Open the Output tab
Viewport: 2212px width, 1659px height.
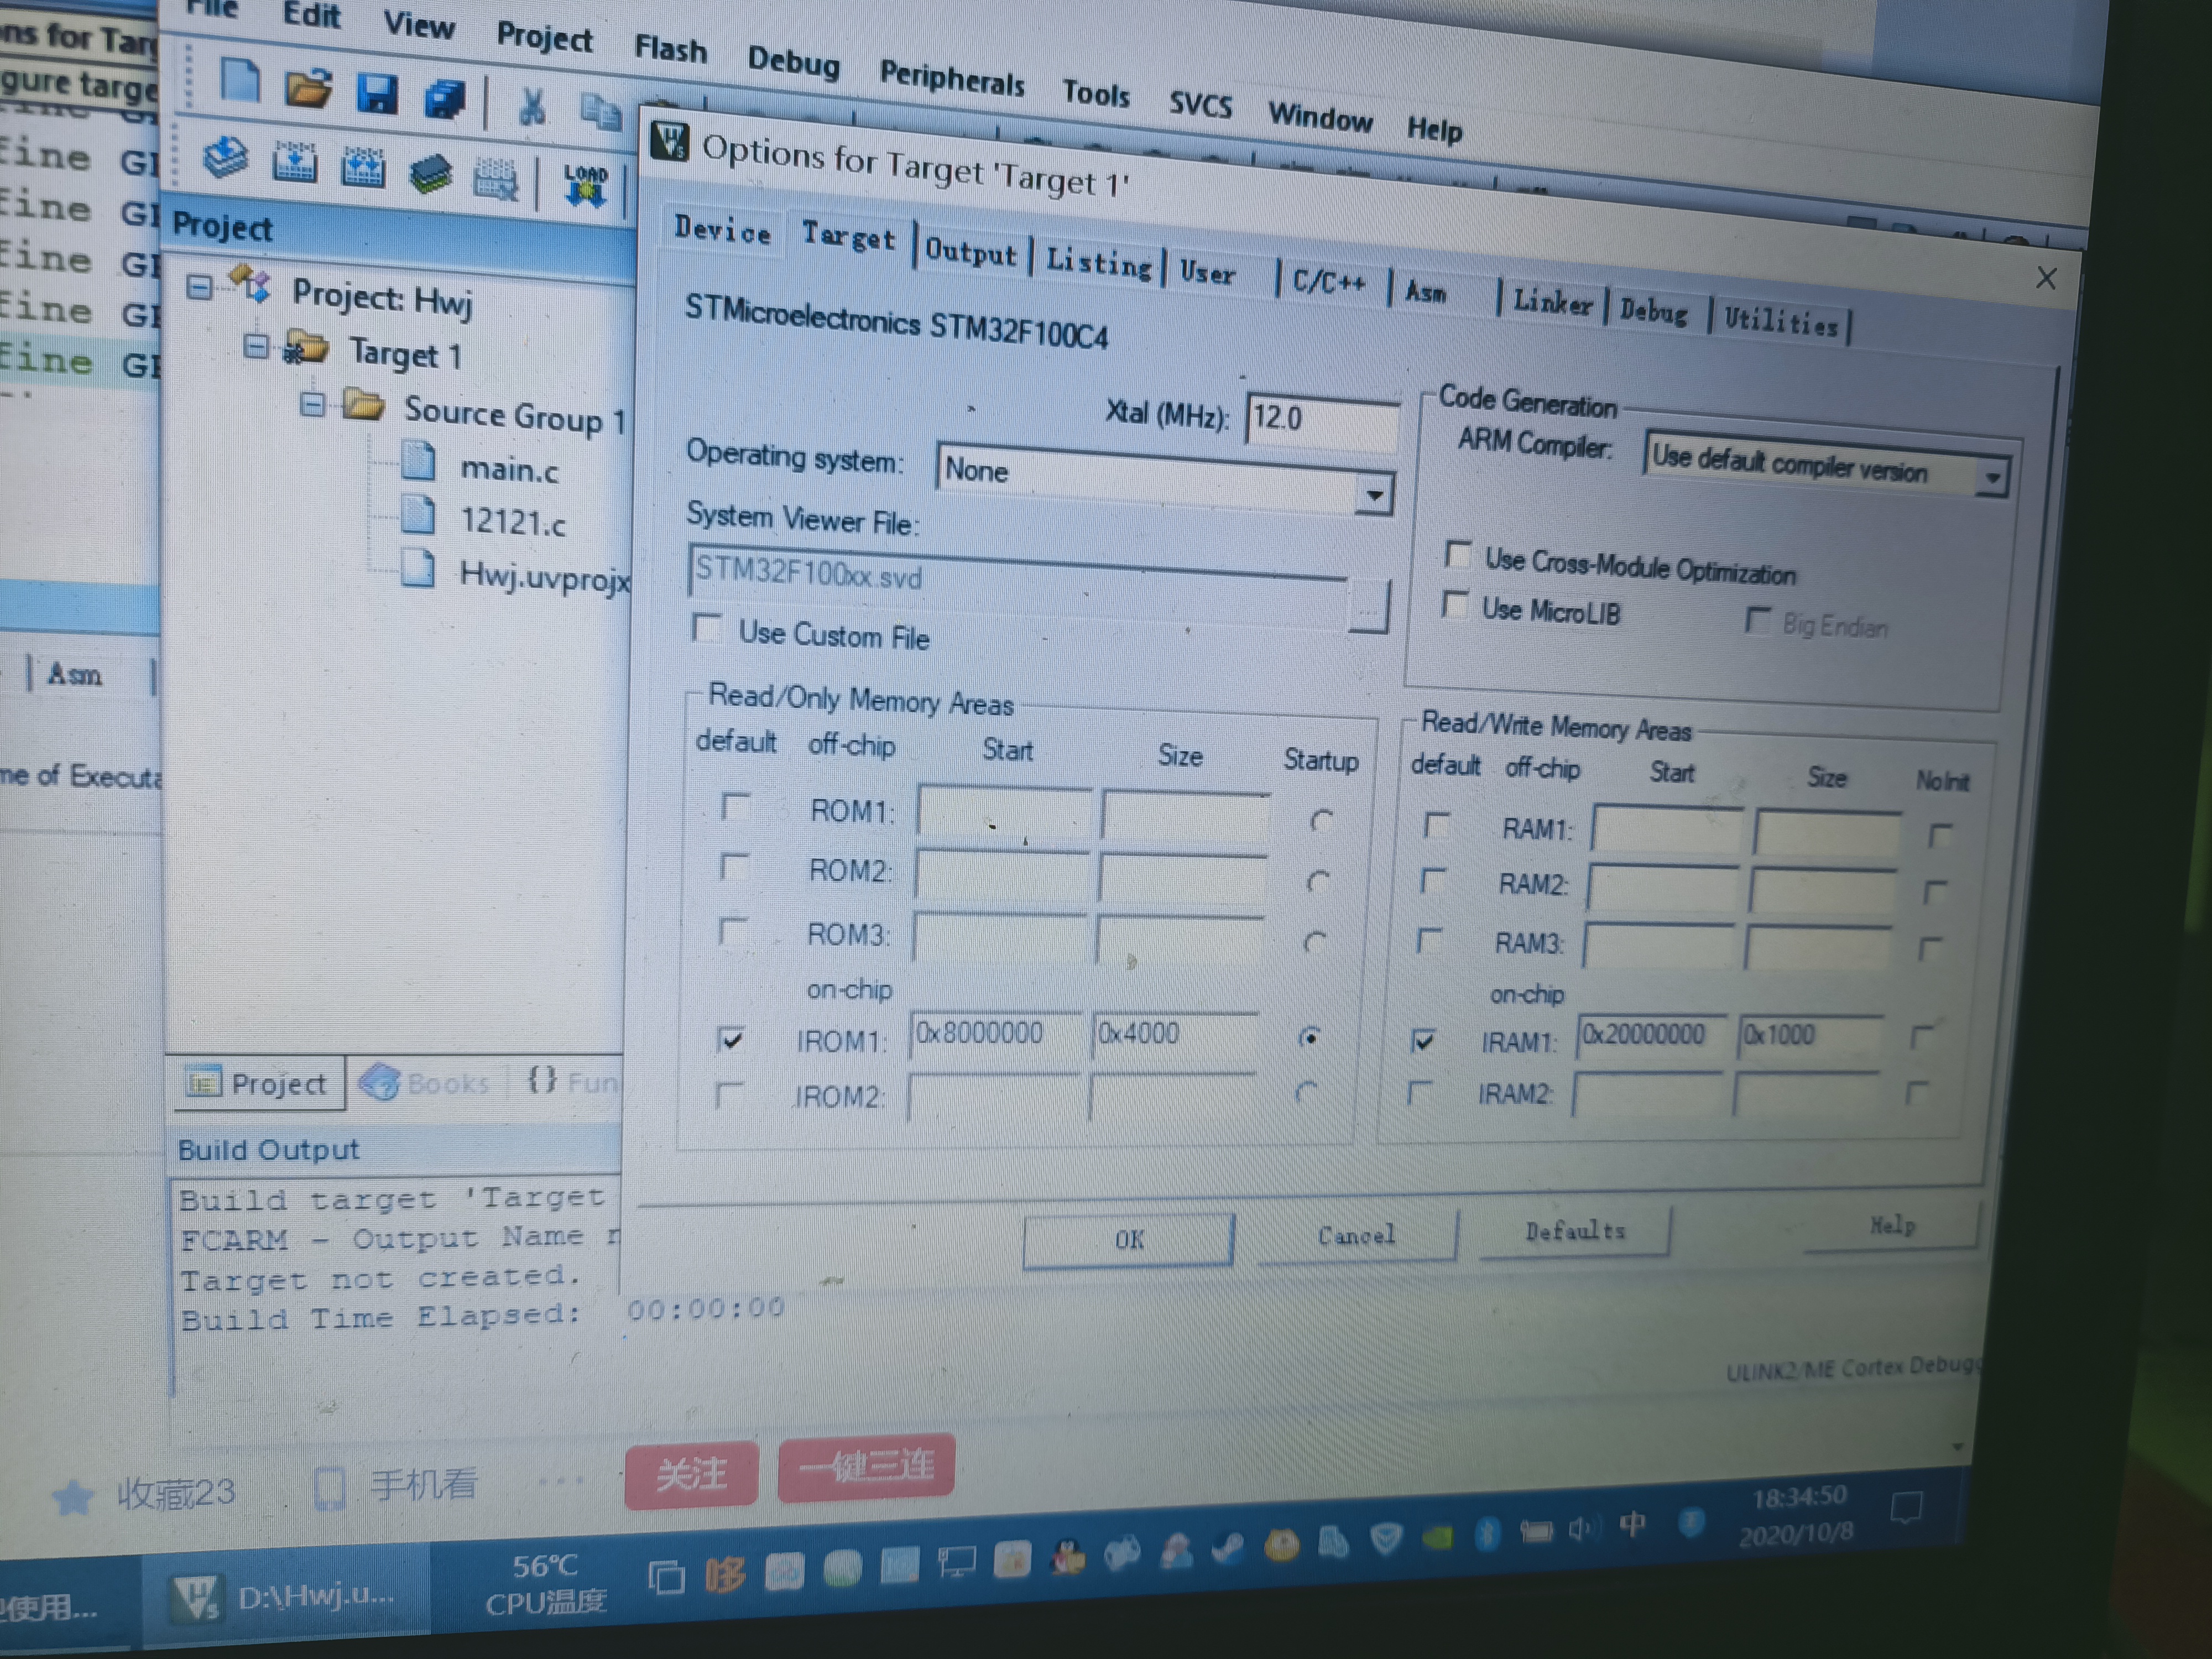[x=970, y=251]
